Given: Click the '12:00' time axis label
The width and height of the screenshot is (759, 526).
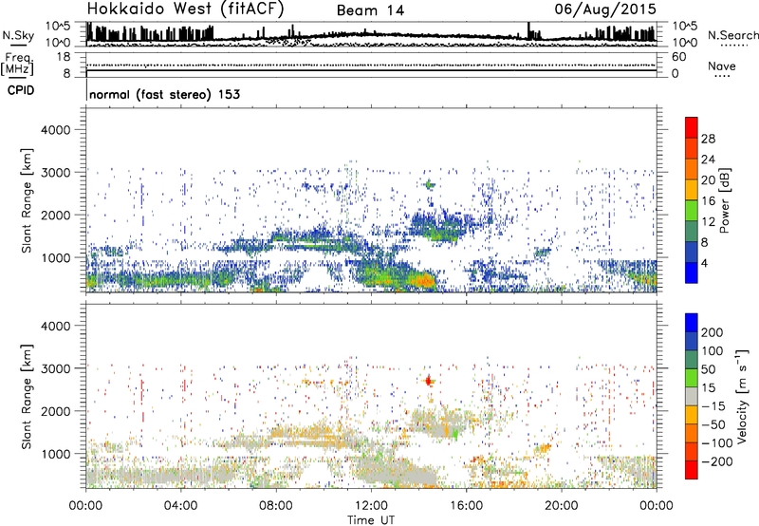Looking at the screenshot, I should click(x=371, y=506).
